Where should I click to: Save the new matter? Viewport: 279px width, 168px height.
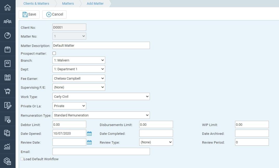tap(29, 15)
